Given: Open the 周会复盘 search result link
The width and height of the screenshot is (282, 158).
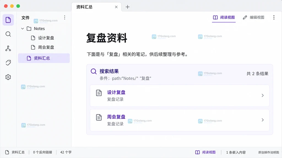Looking at the screenshot, I should point(116,117).
